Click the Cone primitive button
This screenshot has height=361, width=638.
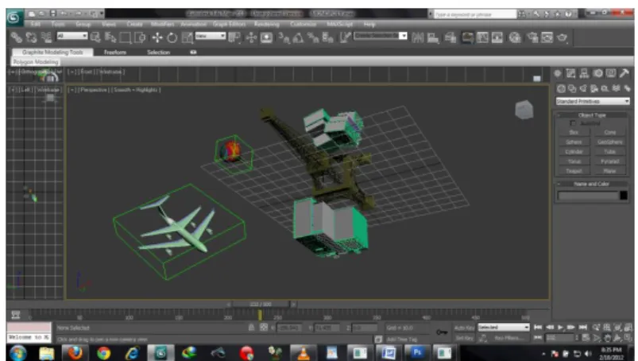[x=610, y=132]
